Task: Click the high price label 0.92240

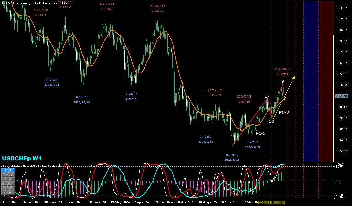Action: pyautogui.click(x=107, y=9)
